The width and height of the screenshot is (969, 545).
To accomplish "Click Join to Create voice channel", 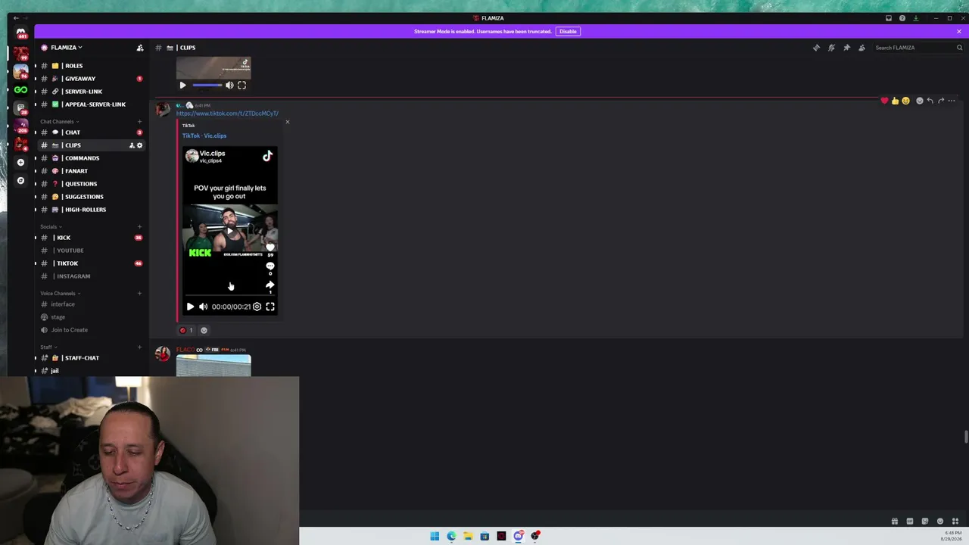I will (92, 330).
